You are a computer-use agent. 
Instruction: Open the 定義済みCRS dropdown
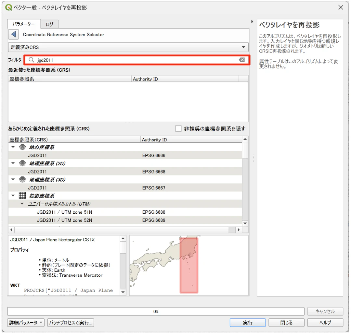click(x=128, y=47)
